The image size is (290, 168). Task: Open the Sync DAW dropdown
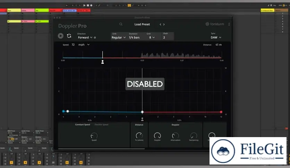[216, 37]
